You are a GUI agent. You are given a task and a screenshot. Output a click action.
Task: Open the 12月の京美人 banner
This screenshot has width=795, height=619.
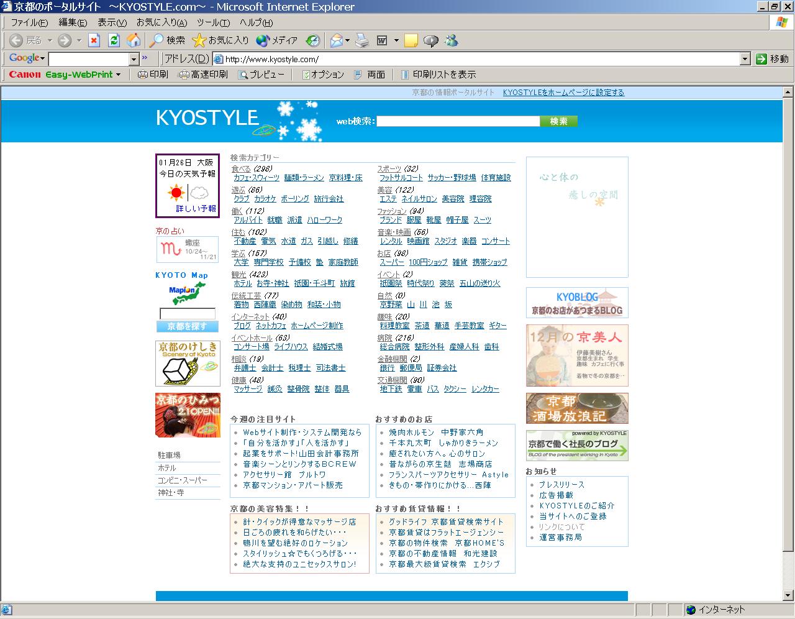(577, 355)
